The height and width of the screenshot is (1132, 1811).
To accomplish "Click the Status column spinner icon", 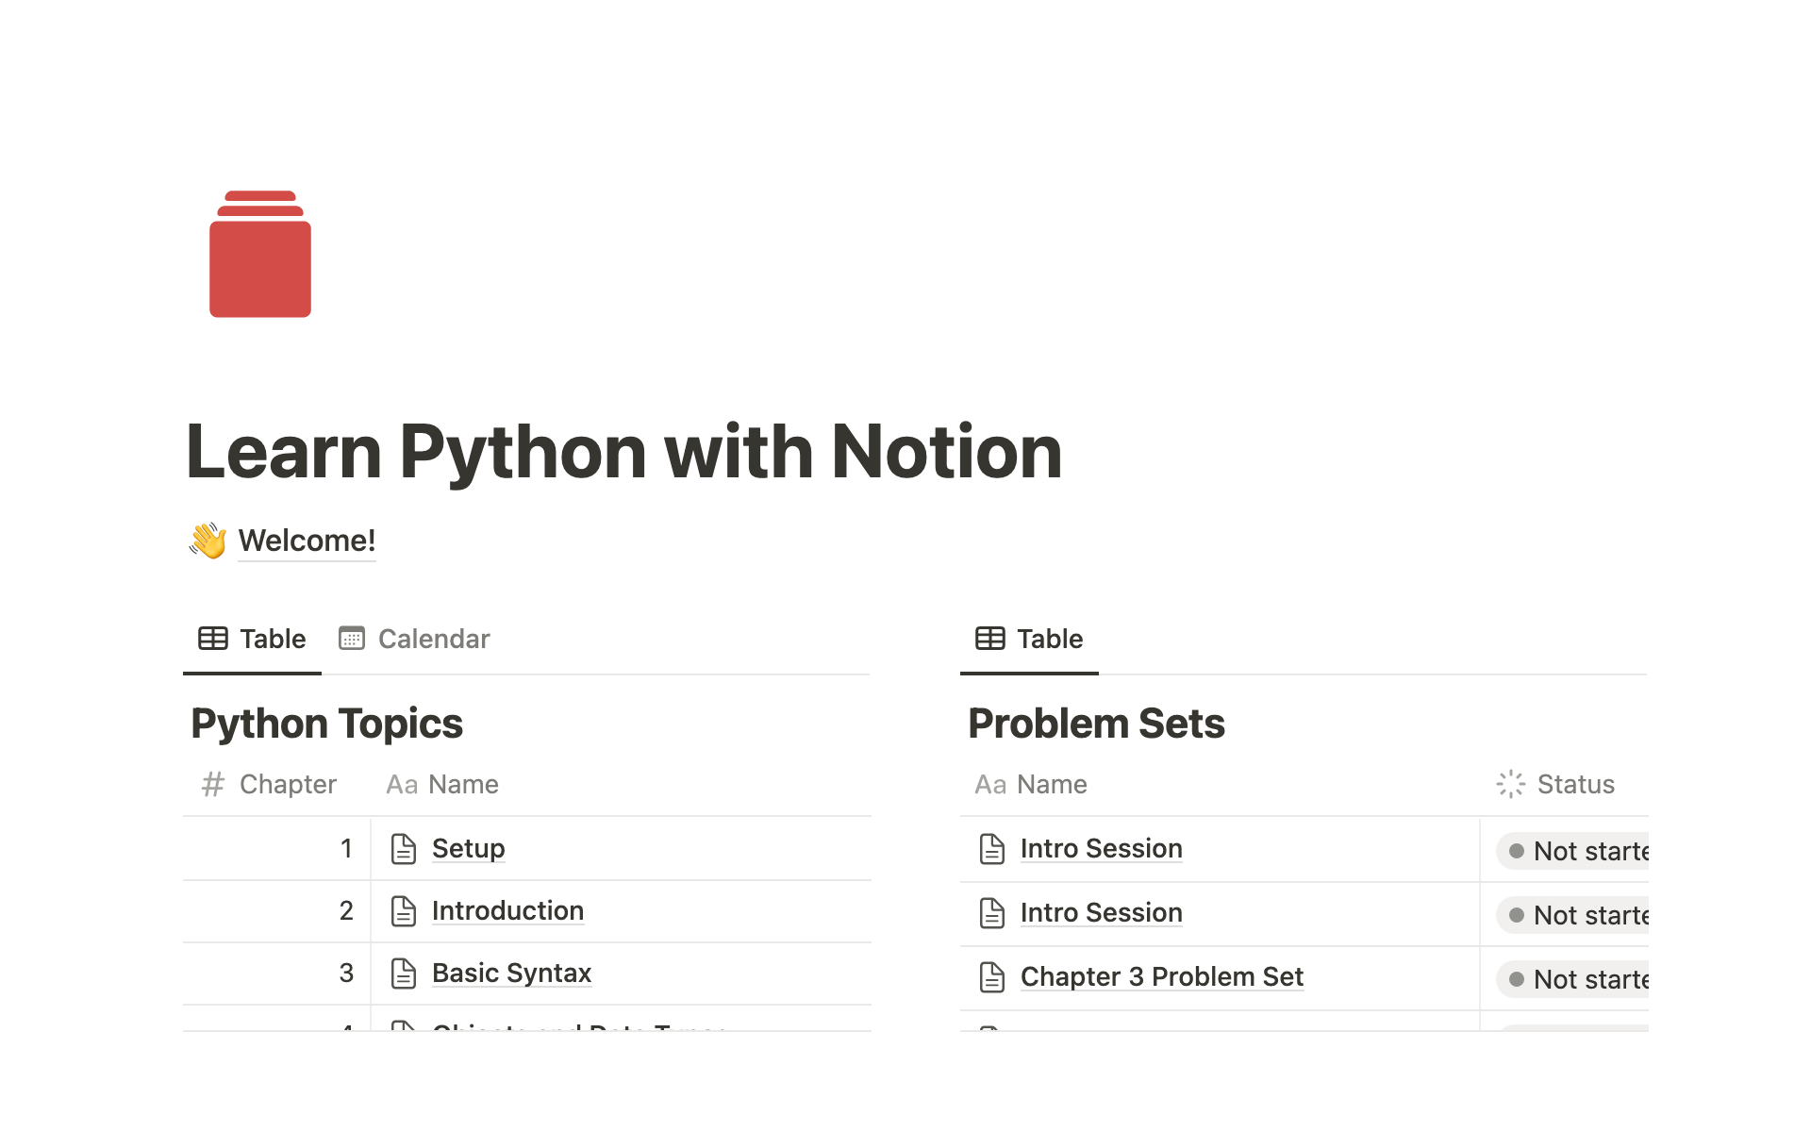I will (x=1510, y=784).
